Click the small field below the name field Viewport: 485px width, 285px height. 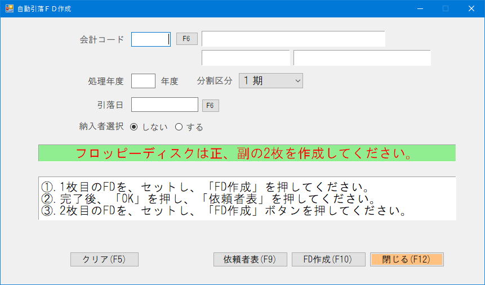pos(246,58)
